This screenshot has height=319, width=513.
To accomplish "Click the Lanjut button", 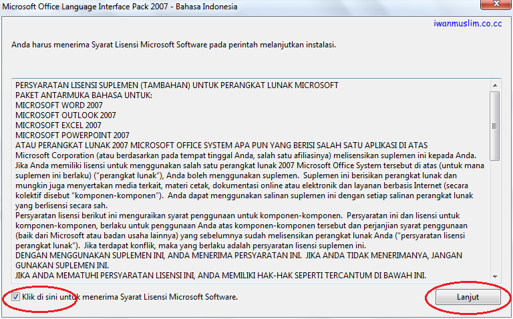I will pyautogui.click(x=468, y=297).
